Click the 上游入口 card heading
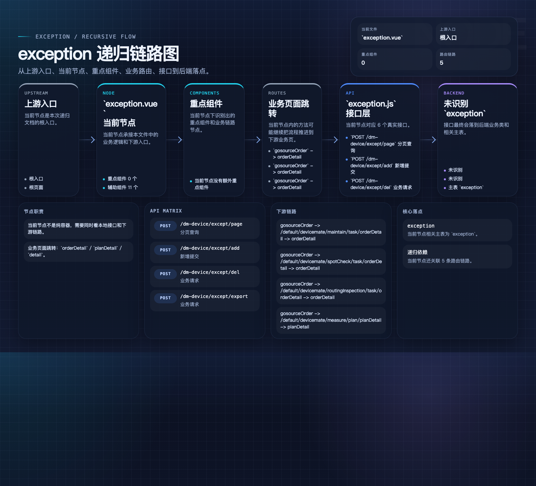This screenshot has height=486, width=536. pyautogui.click(x=41, y=104)
